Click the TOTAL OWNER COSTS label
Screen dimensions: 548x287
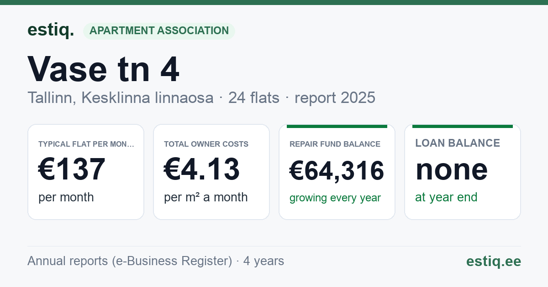(x=206, y=144)
